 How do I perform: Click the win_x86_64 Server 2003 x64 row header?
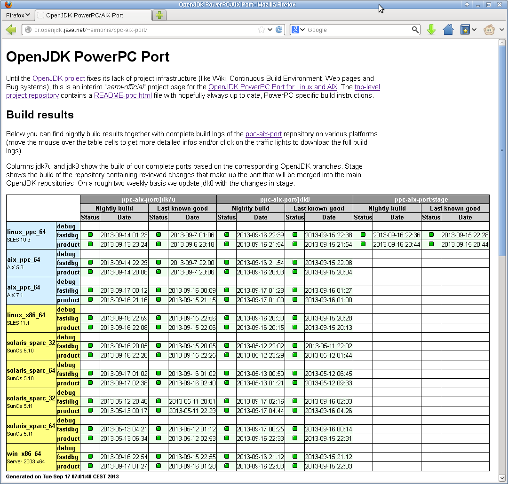(31, 457)
